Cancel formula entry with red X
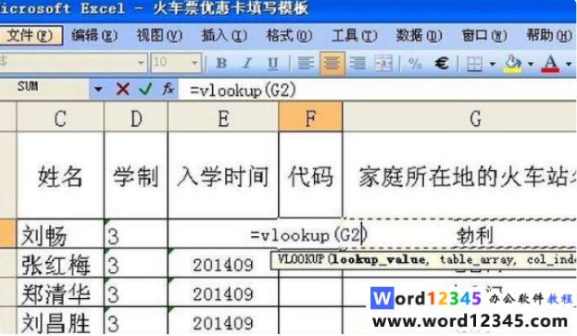 click(x=122, y=89)
